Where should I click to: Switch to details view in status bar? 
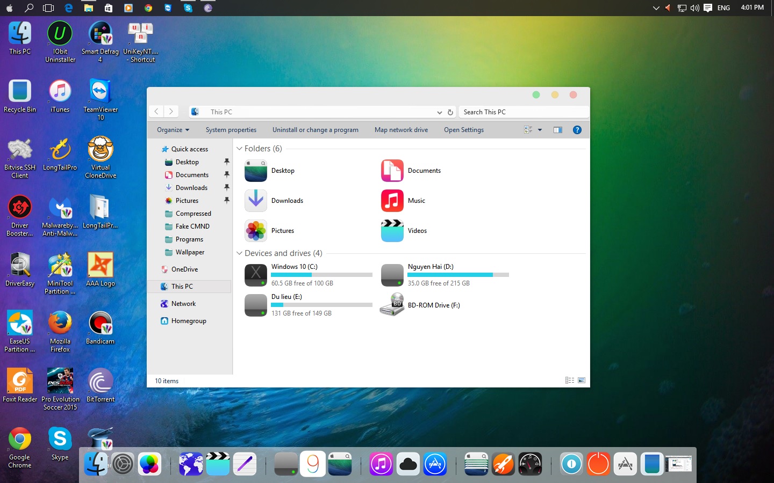(570, 380)
